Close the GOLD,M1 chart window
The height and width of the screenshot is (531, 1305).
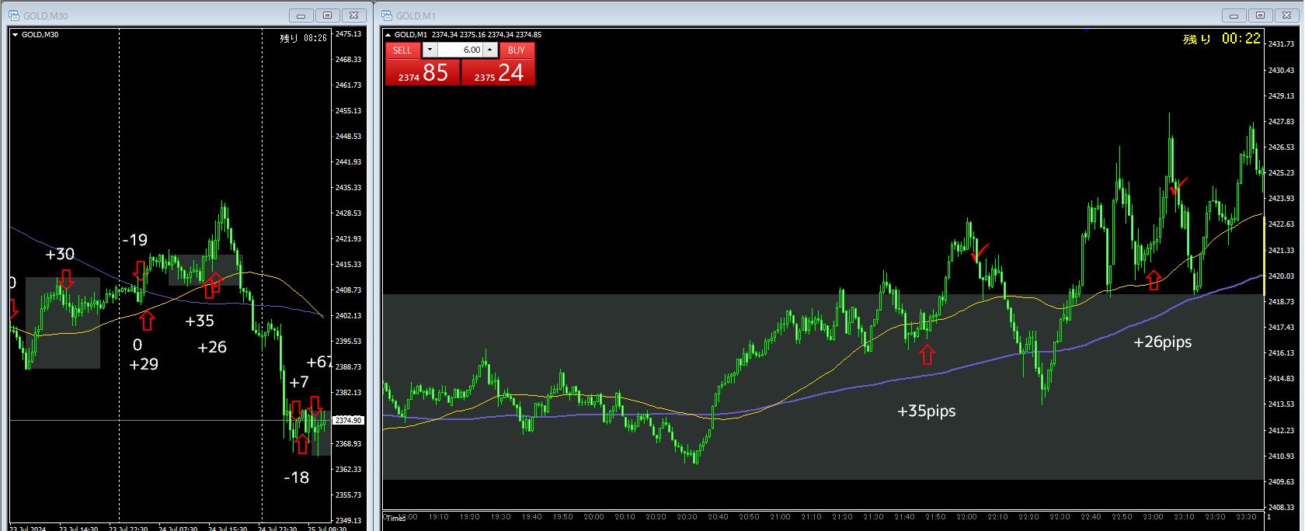1287,16
